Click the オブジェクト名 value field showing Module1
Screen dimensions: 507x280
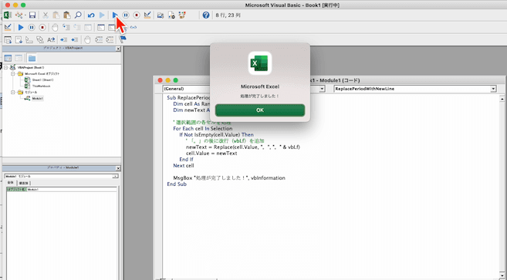click(x=72, y=189)
